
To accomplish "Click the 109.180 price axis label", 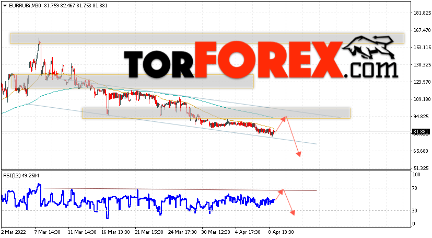I will tap(422, 99).
